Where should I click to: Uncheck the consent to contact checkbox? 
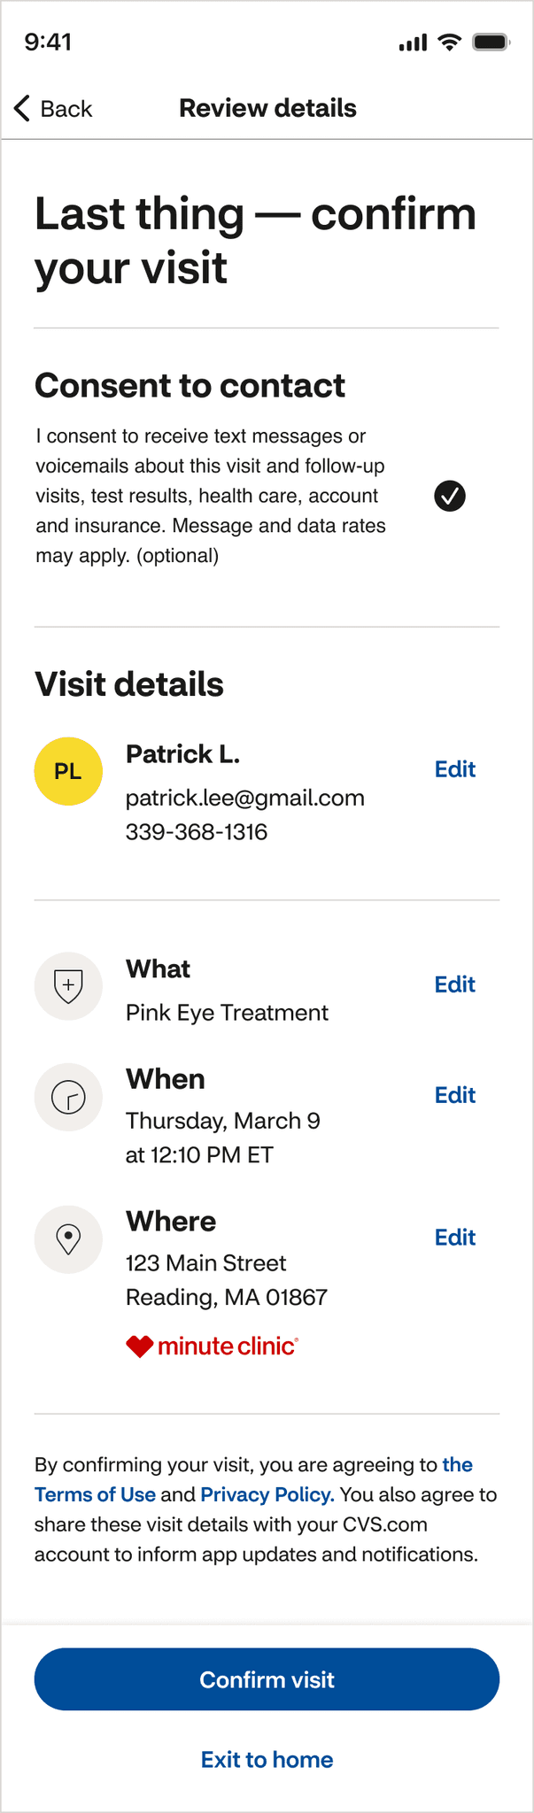(450, 496)
